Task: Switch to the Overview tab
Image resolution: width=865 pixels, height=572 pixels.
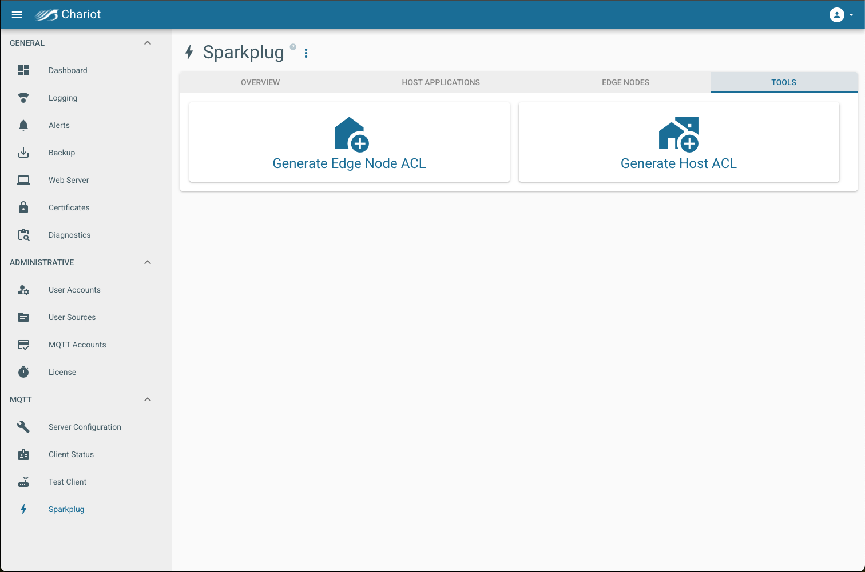Action: pyautogui.click(x=260, y=82)
